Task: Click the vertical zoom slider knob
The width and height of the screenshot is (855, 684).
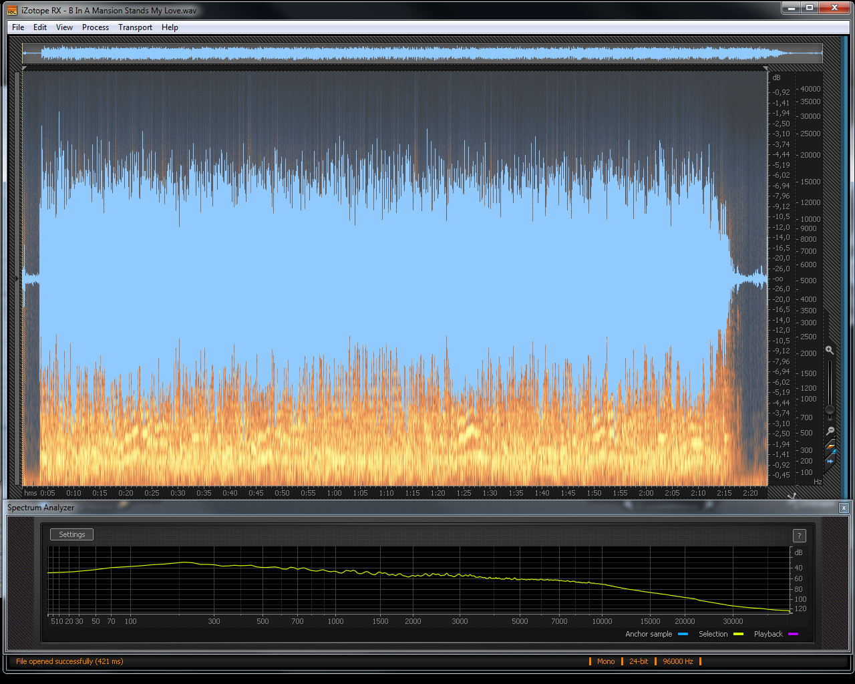Action: [x=830, y=409]
